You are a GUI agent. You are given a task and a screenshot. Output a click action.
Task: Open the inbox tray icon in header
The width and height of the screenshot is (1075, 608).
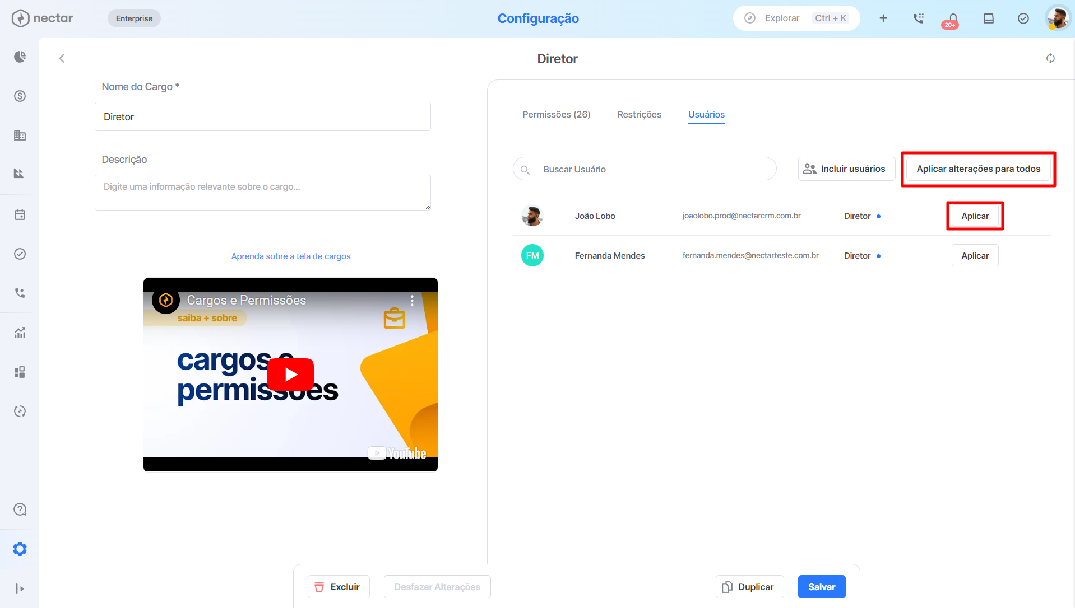pos(988,18)
